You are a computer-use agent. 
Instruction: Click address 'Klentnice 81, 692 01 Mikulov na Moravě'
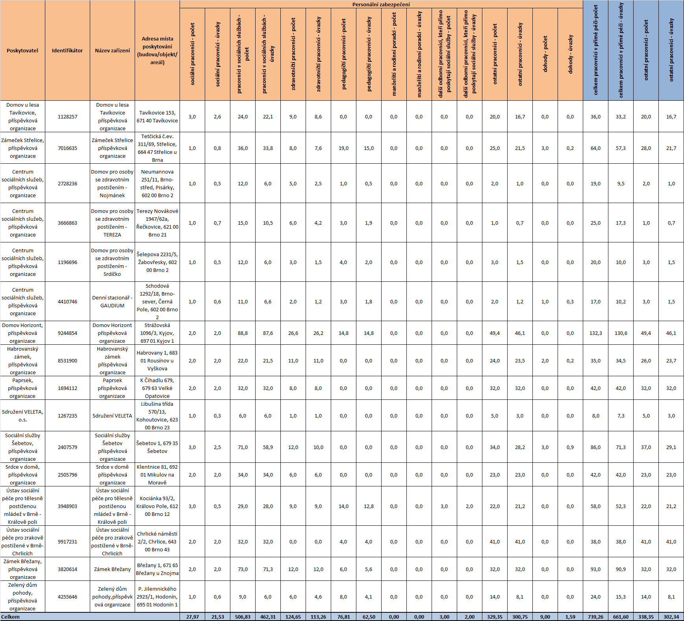[x=157, y=475]
